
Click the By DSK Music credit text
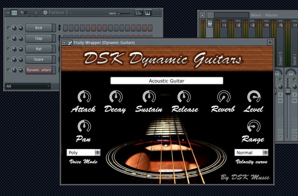(245, 177)
